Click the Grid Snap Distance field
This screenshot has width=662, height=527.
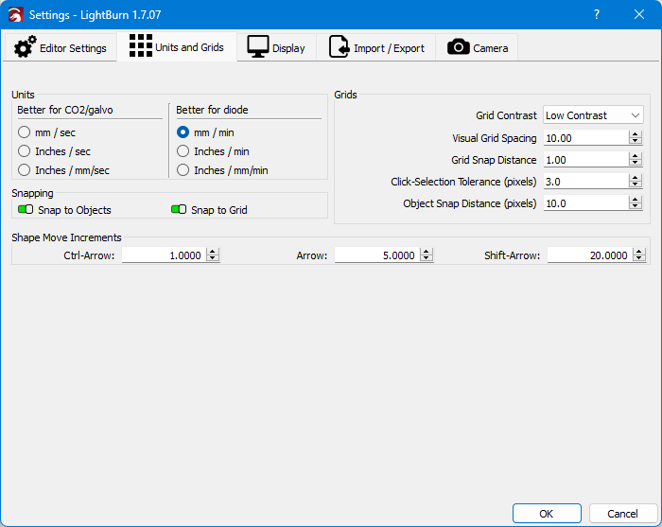[x=585, y=160]
